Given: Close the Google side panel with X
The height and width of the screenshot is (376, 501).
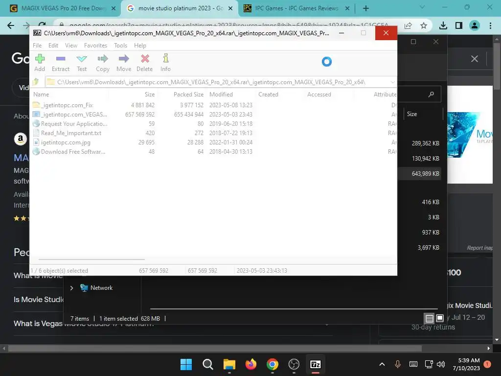Looking at the screenshot, I should (475, 59).
